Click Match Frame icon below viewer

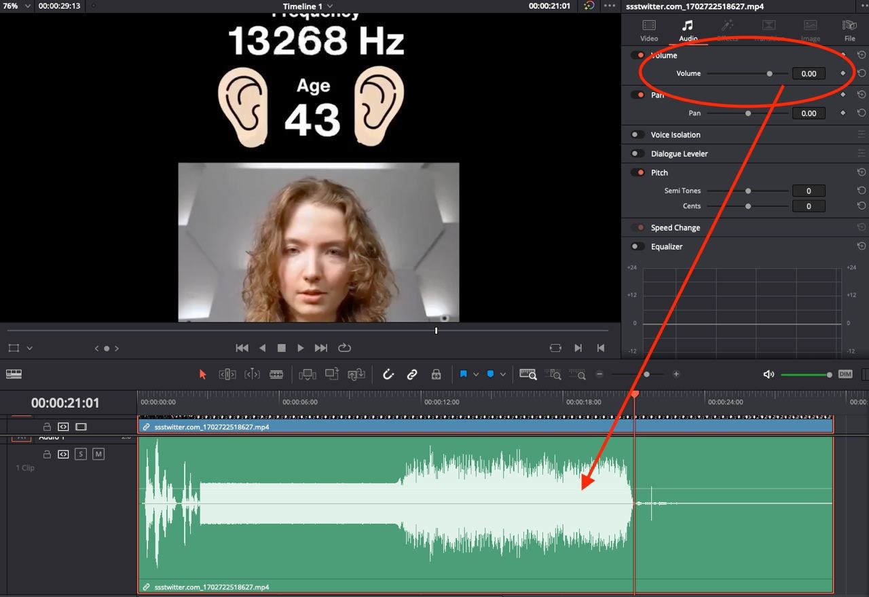[555, 348]
